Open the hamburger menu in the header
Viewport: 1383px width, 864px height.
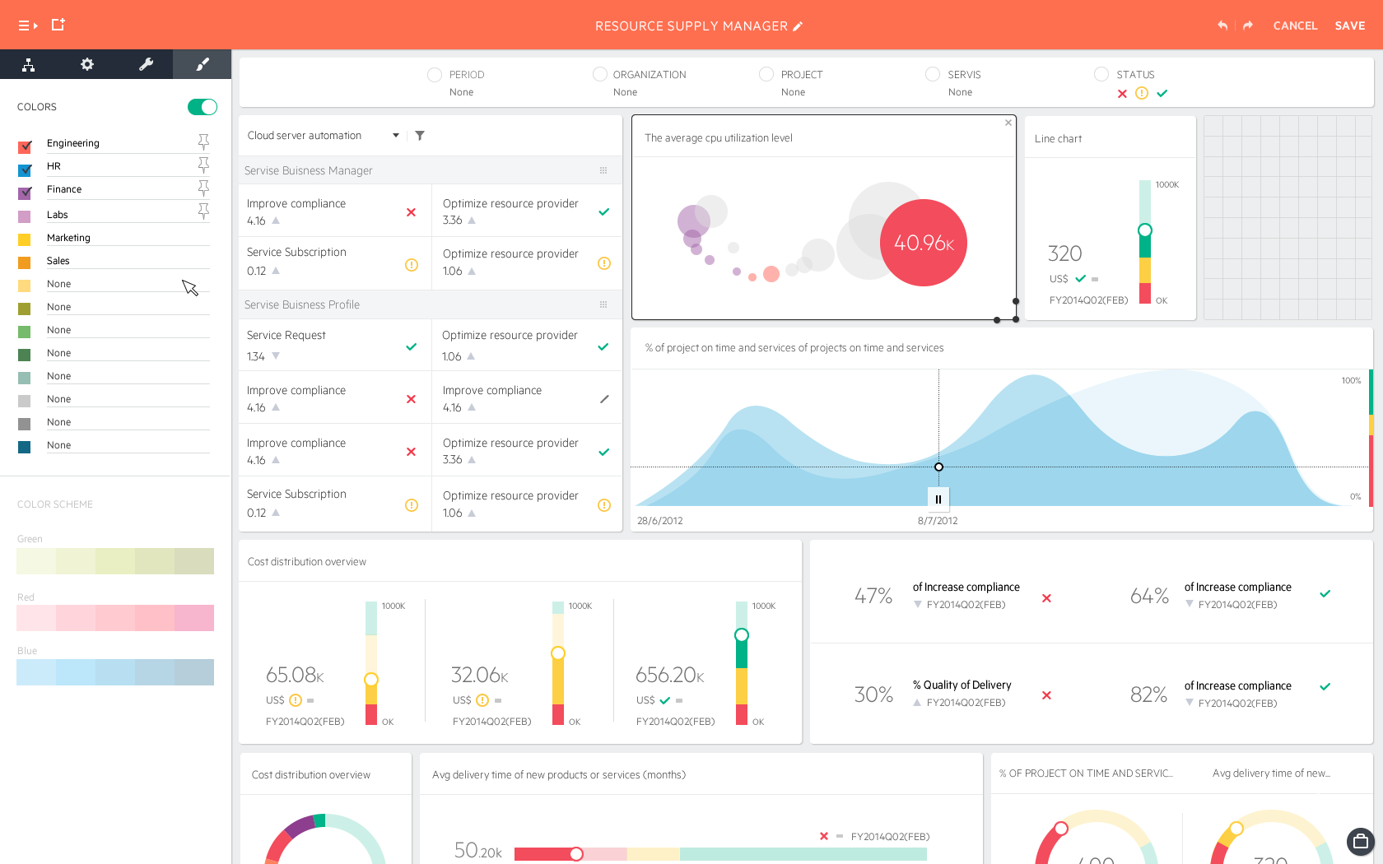point(28,26)
